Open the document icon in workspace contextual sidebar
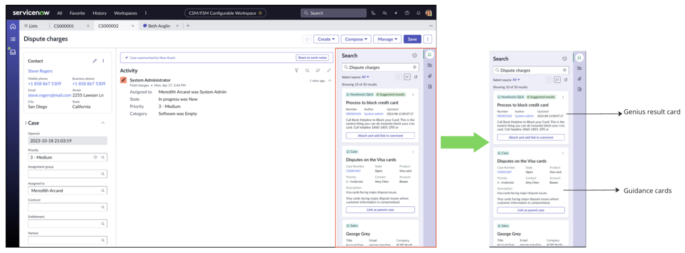This screenshot has width=685, height=253. point(430,87)
